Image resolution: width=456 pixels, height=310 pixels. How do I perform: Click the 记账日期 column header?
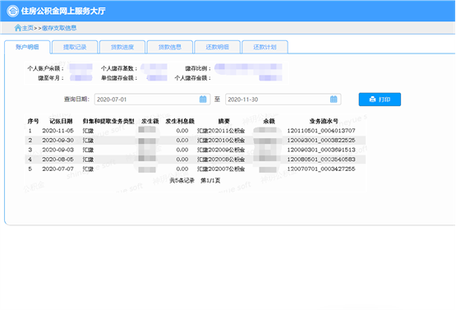click(61, 121)
